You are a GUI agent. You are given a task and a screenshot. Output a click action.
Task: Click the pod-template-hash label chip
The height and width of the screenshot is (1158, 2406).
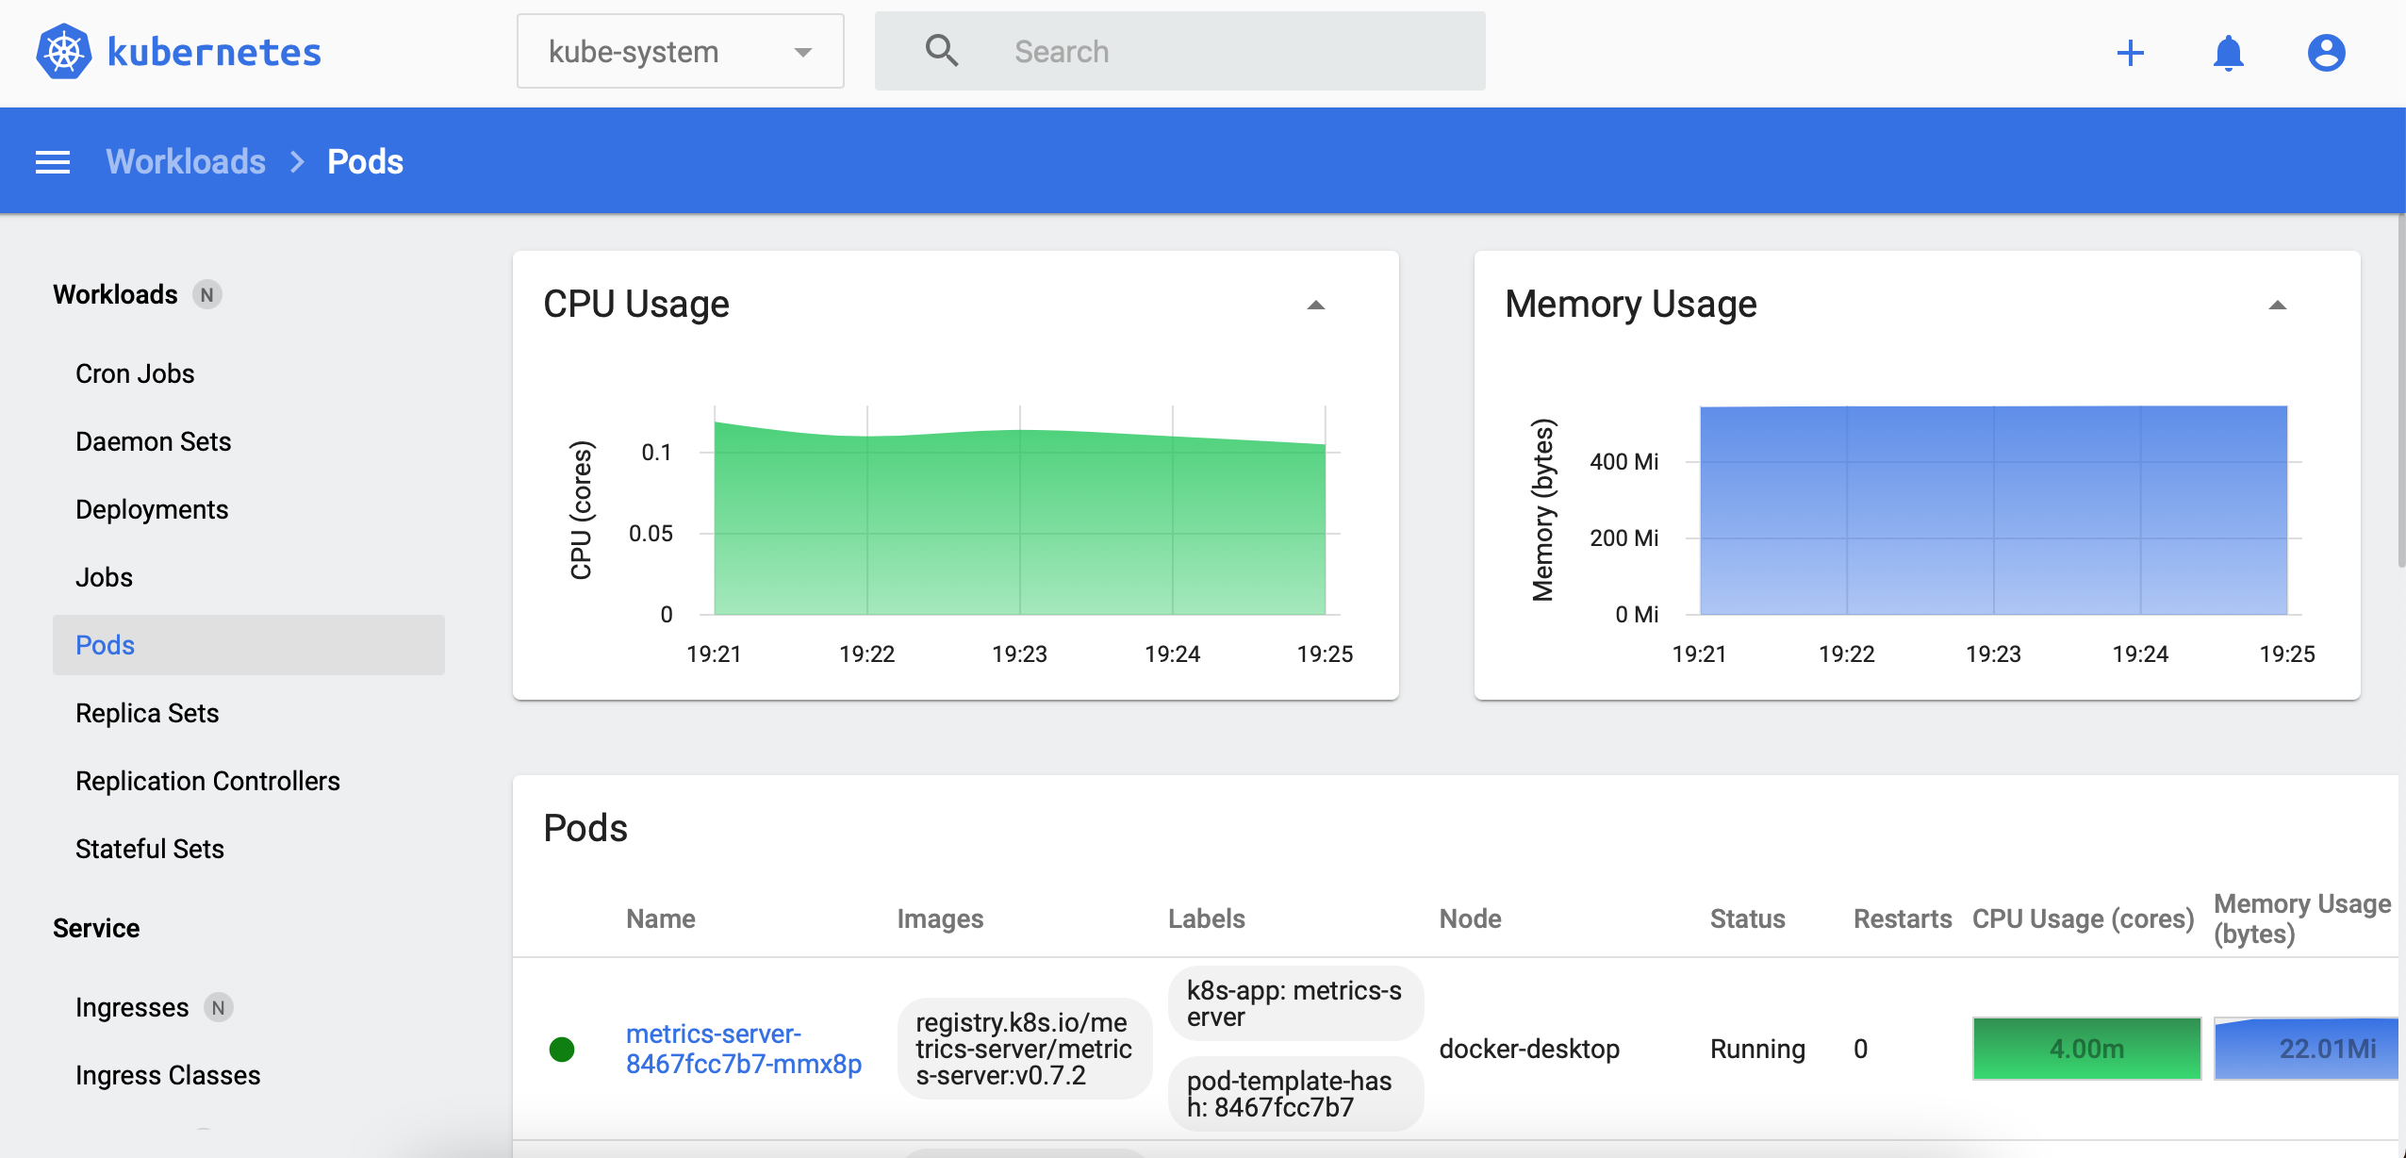click(x=1295, y=1094)
